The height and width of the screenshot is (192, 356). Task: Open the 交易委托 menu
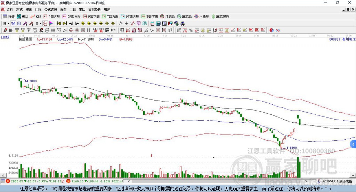(x=95, y=9)
